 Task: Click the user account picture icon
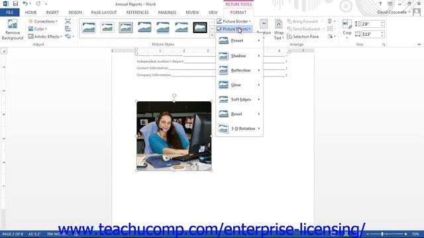(x=417, y=12)
